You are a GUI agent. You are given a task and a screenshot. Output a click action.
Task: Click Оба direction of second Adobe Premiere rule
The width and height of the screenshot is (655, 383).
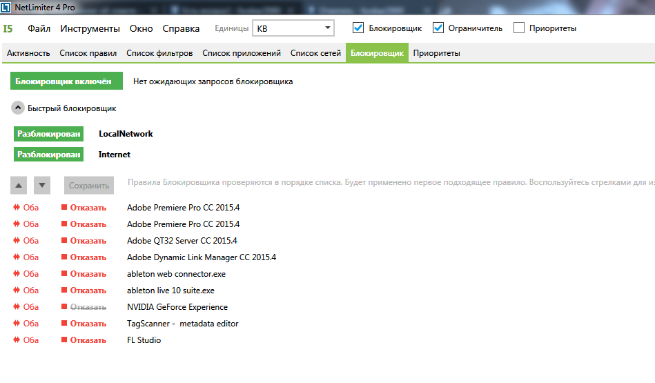click(x=31, y=224)
